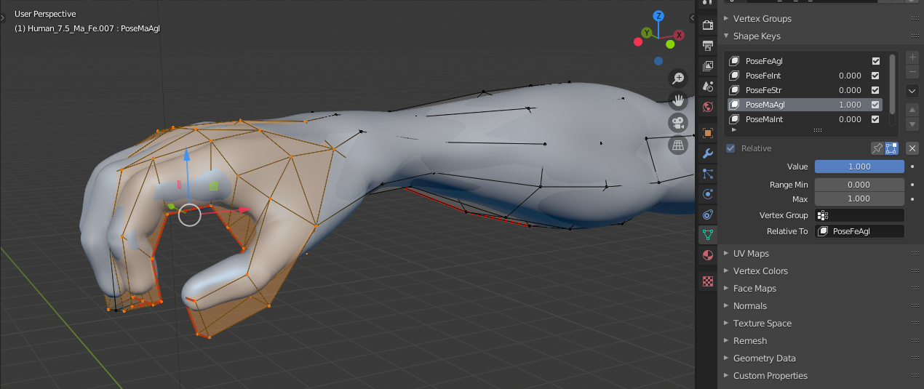Screen dimensions: 924x389
Task: Click the Max range value field
Action: pyautogui.click(x=859, y=198)
